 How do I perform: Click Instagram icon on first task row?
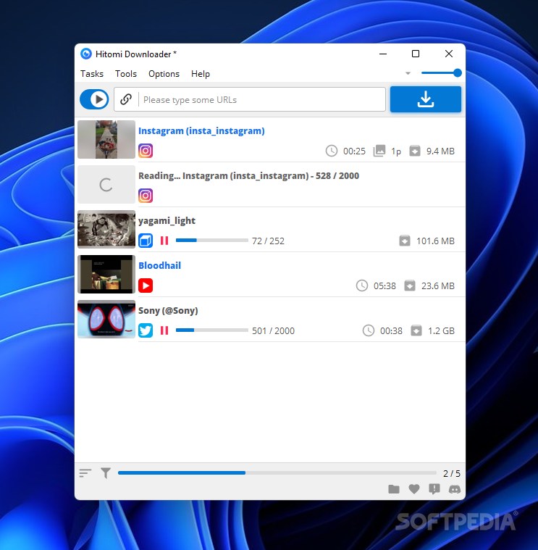tap(146, 151)
